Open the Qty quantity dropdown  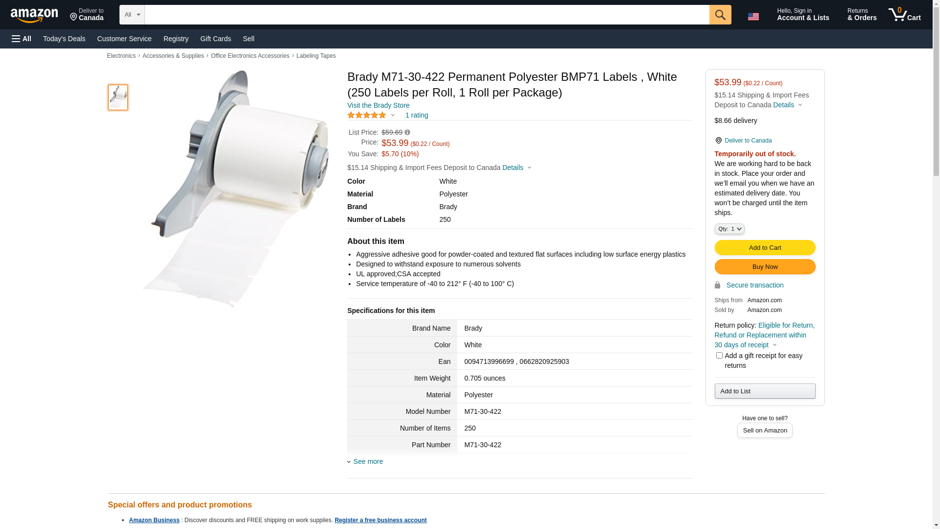click(729, 229)
